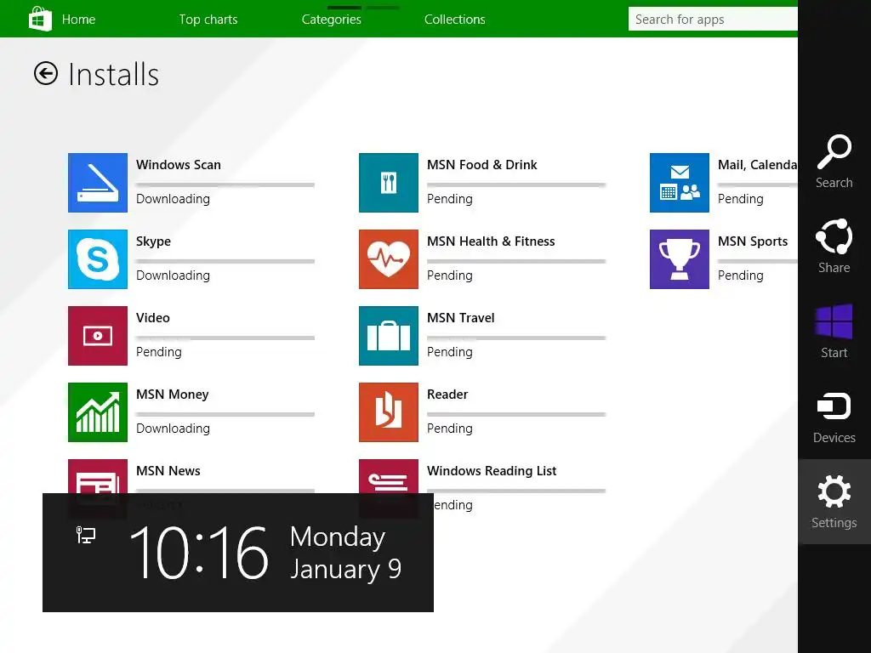871x653 pixels.
Task: Click the Installs page heading
Action: (x=113, y=75)
